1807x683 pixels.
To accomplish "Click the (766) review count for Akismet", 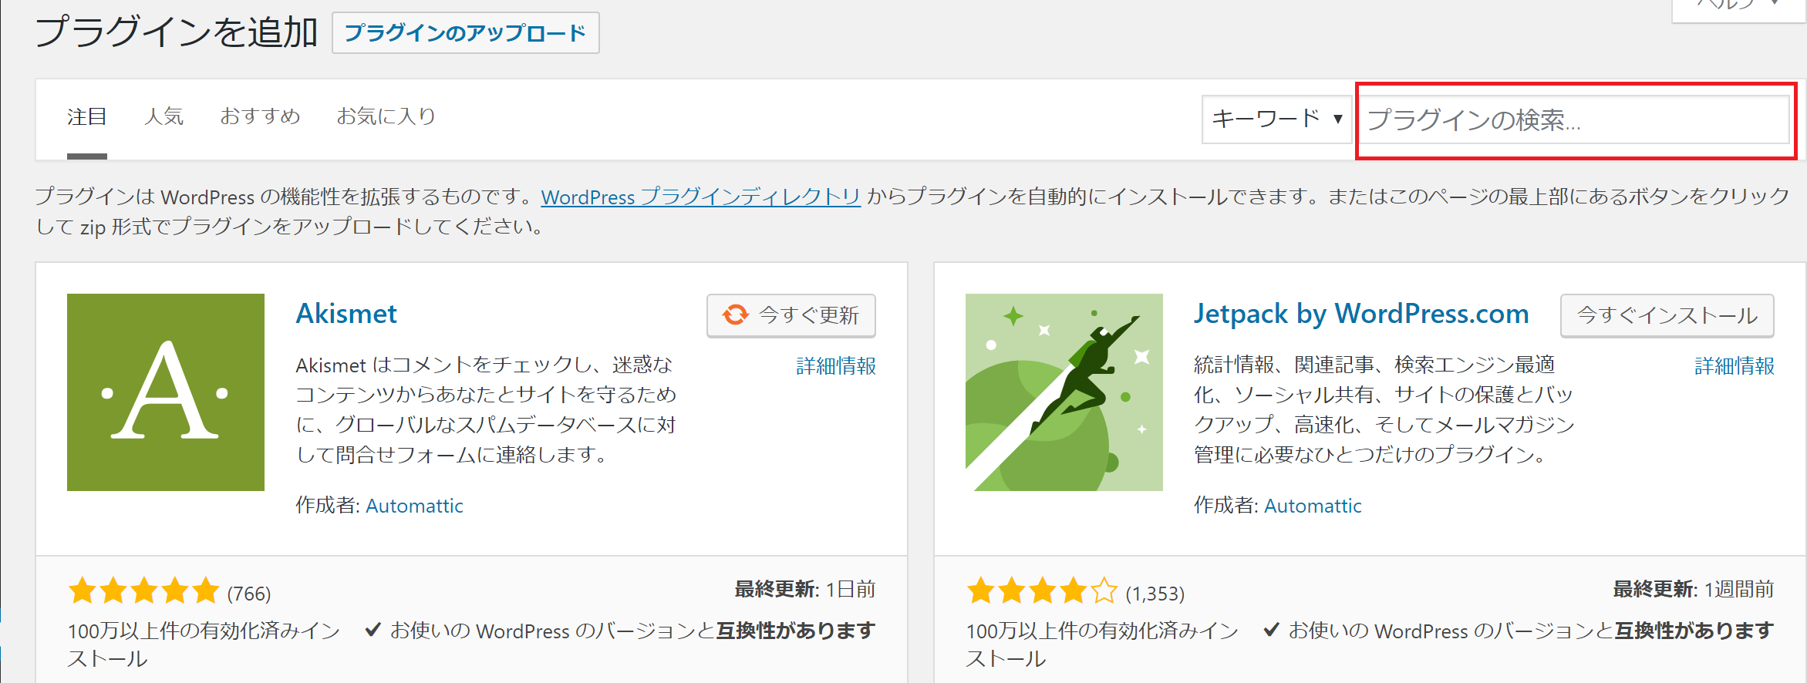I will 249,594.
